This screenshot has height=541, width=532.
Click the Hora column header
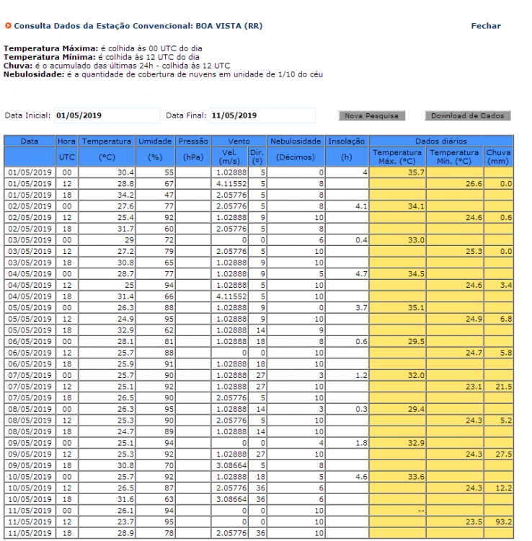pyautogui.click(x=66, y=141)
